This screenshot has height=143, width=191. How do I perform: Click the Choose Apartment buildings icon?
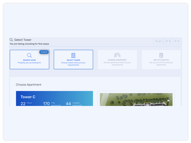point(117,55)
